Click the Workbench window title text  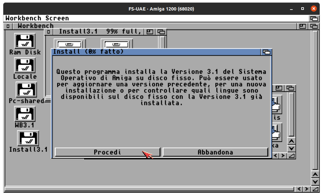[x=36, y=26]
